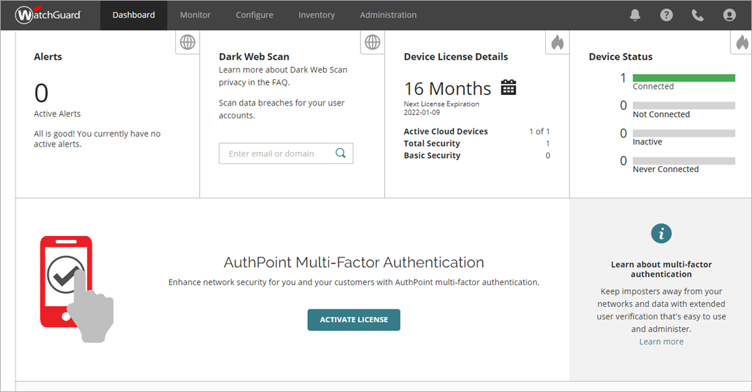This screenshot has height=392, width=752.
Task: Open the Configure menu
Action: coord(254,14)
